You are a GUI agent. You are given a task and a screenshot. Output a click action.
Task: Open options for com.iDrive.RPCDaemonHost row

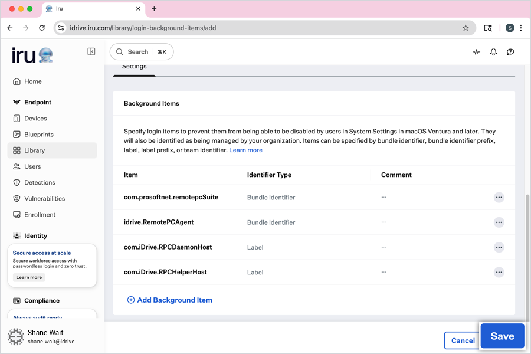(x=499, y=247)
